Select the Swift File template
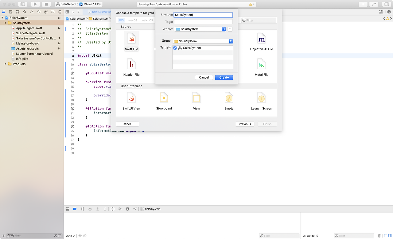Image resolution: width=393 pixels, height=239 pixels. 131,41
